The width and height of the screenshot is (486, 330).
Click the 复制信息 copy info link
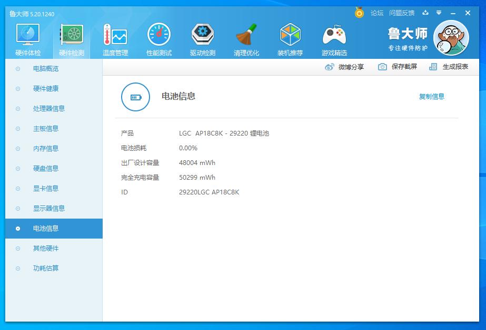(x=431, y=97)
